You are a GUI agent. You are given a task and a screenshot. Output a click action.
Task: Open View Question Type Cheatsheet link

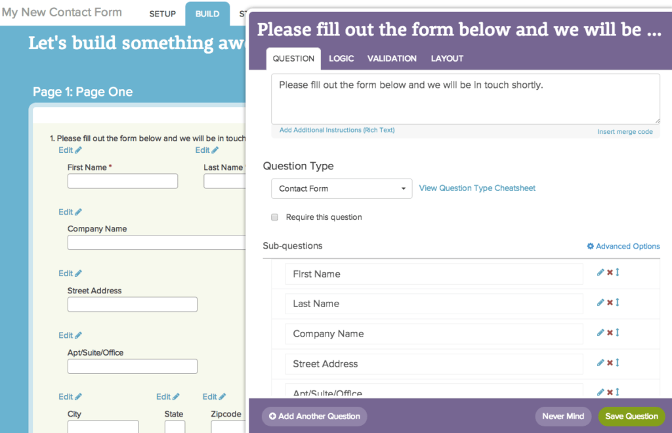tap(477, 188)
